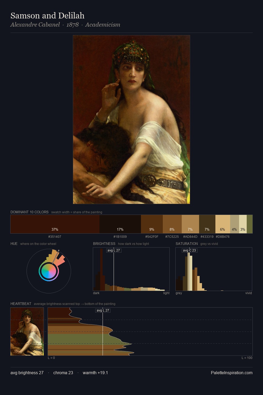Click the 'vivid' axis label under Saturation
The width and height of the screenshot is (263, 395).
tap(249, 293)
